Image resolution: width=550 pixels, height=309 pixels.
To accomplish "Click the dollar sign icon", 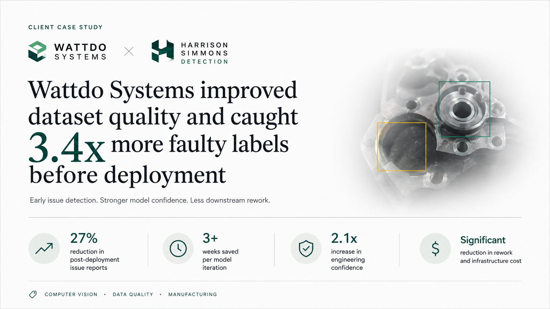I will pyautogui.click(x=435, y=249).
